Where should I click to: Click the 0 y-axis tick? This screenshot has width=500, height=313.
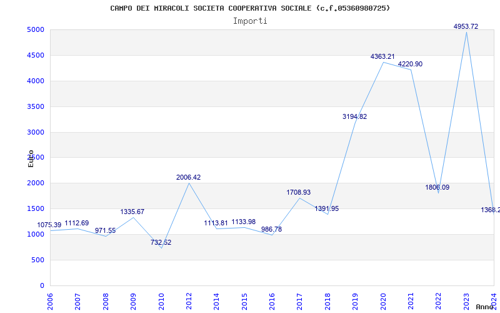[42, 285]
